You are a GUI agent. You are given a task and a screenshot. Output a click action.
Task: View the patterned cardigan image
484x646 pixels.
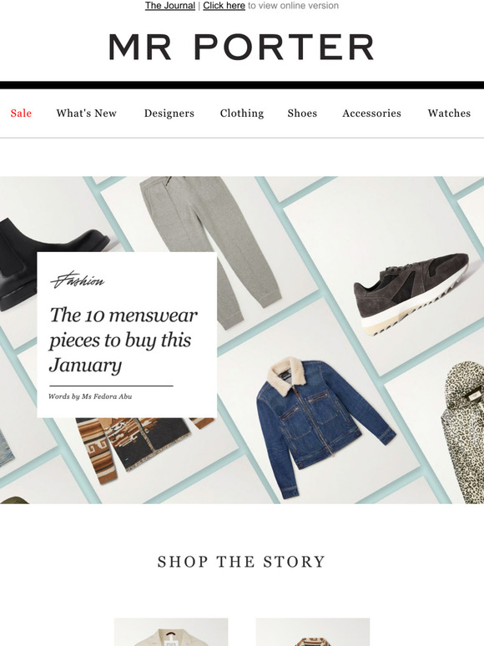144,447
